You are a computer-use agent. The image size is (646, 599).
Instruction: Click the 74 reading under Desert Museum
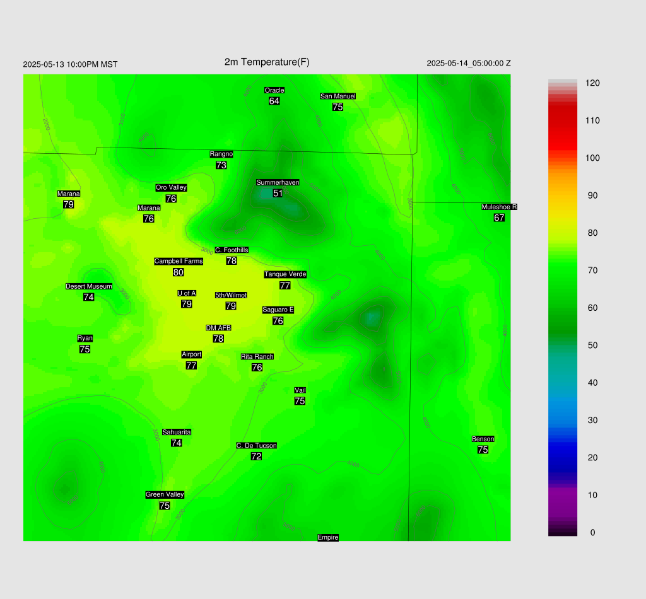88,297
